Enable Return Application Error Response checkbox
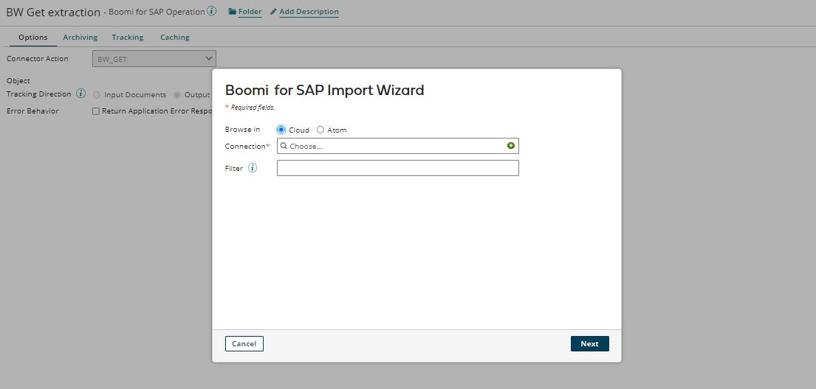The height and width of the screenshot is (389, 816). pos(96,111)
